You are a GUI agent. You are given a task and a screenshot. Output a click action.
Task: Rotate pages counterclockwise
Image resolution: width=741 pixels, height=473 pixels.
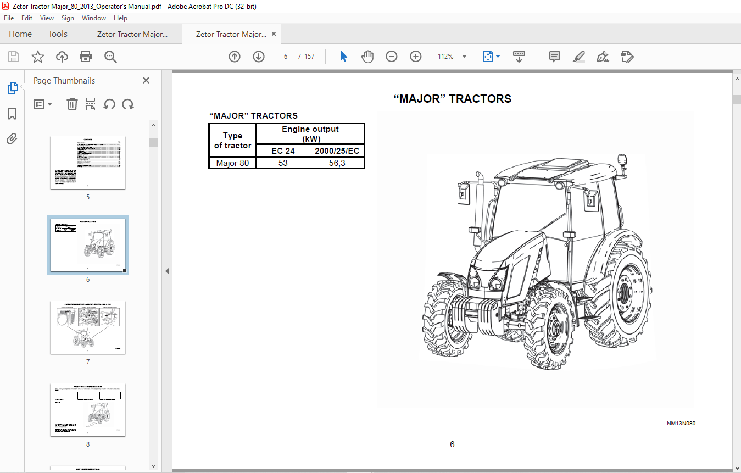tap(109, 104)
